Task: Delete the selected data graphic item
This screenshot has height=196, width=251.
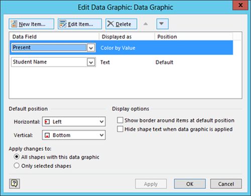Action: 121,24
